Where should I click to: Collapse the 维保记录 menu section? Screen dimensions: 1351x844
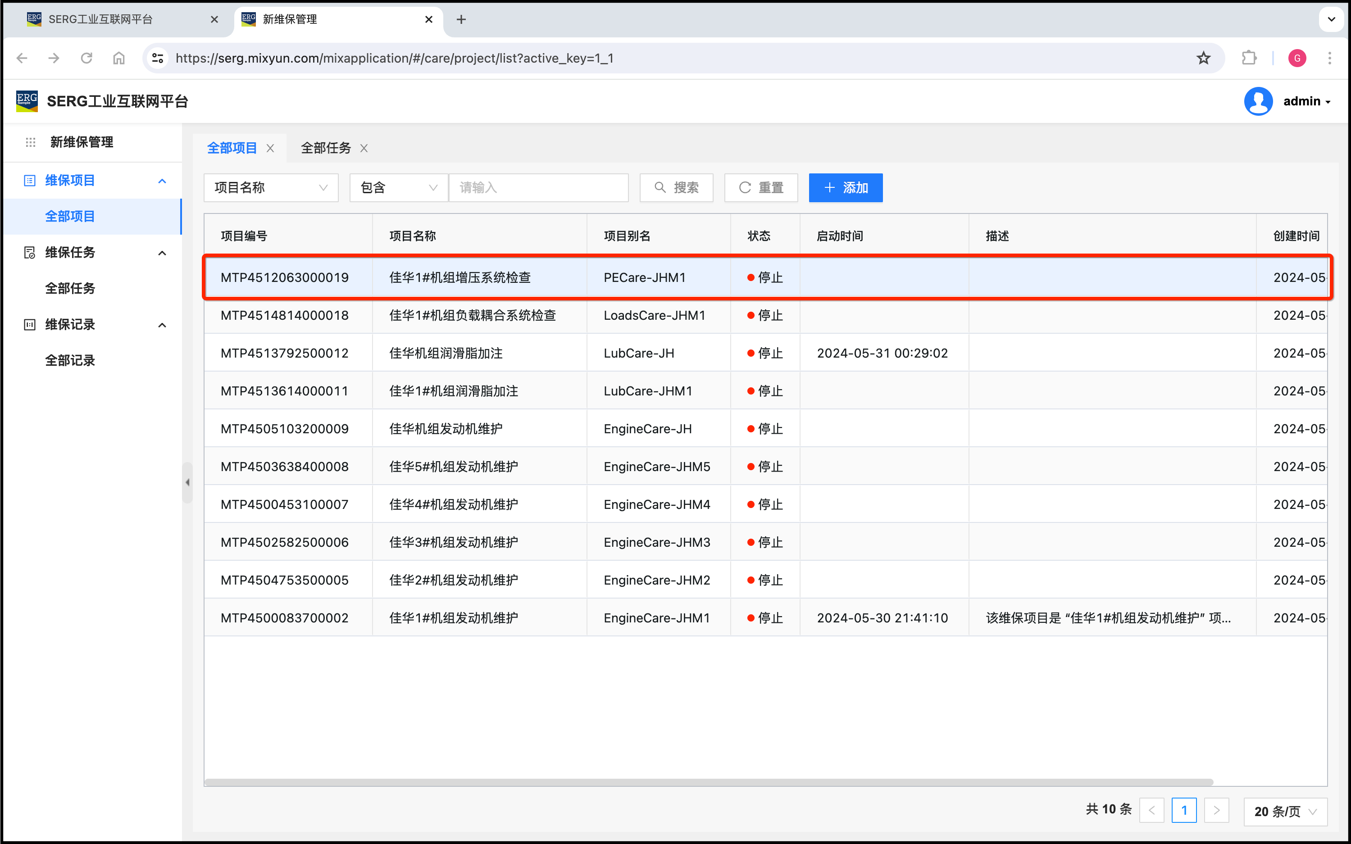(162, 325)
